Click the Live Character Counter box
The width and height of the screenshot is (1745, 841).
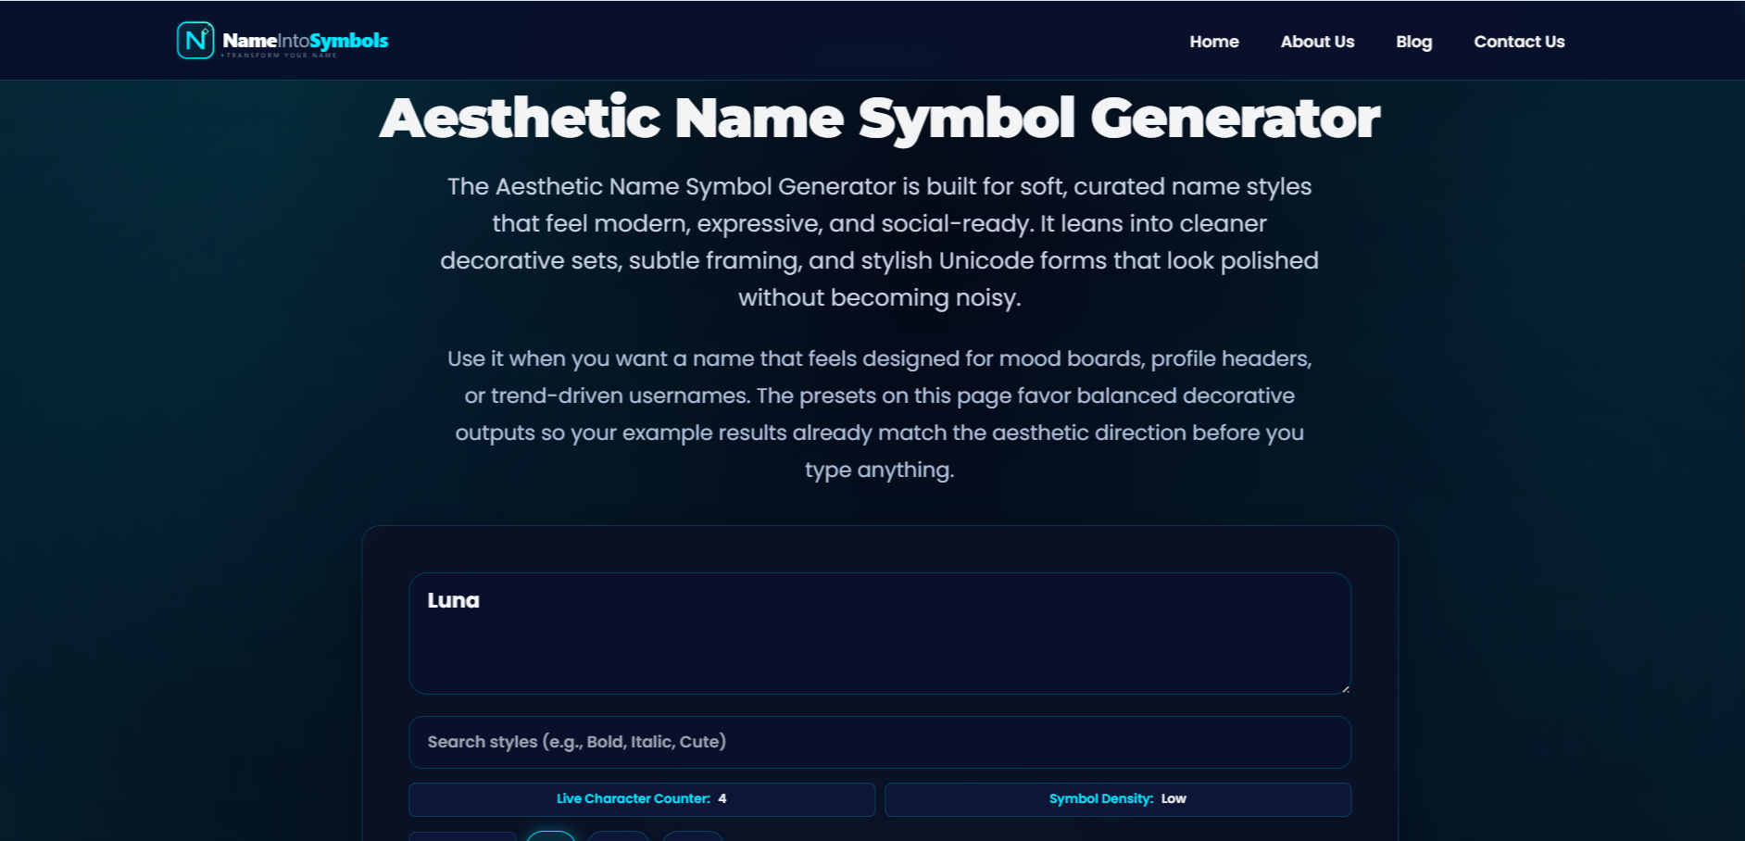point(642,799)
